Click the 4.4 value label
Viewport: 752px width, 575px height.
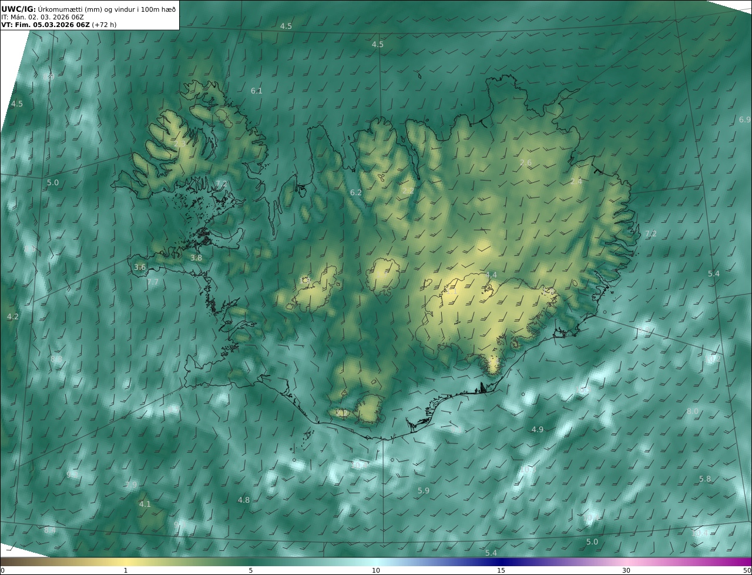[x=491, y=275]
